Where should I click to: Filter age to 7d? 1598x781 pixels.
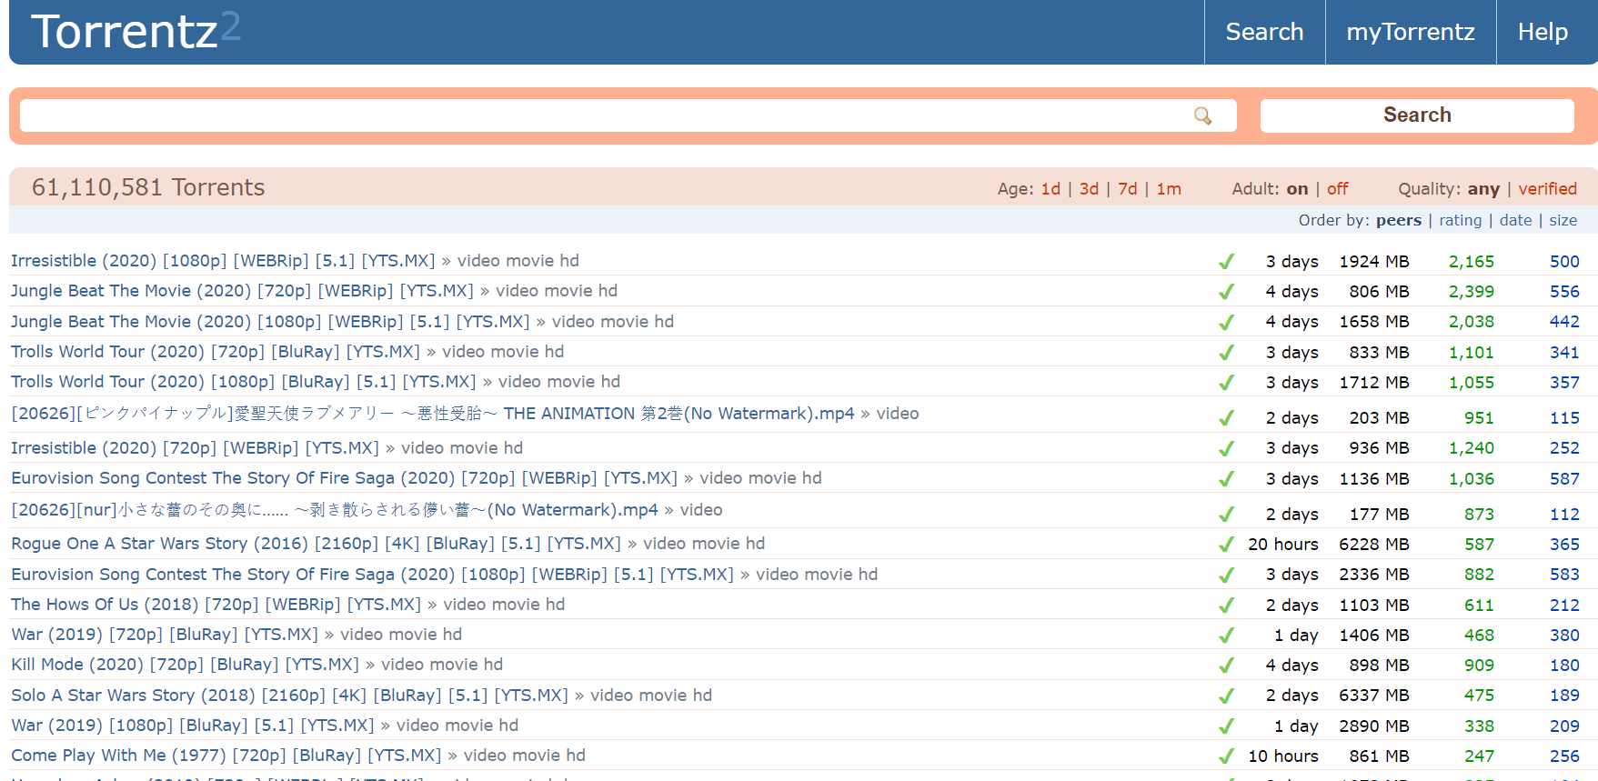pyautogui.click(x=1128, y=189)
